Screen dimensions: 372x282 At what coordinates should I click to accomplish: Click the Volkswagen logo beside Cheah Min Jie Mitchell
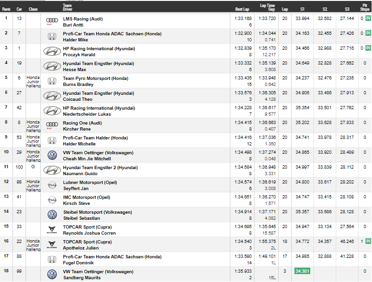[52, 156]
